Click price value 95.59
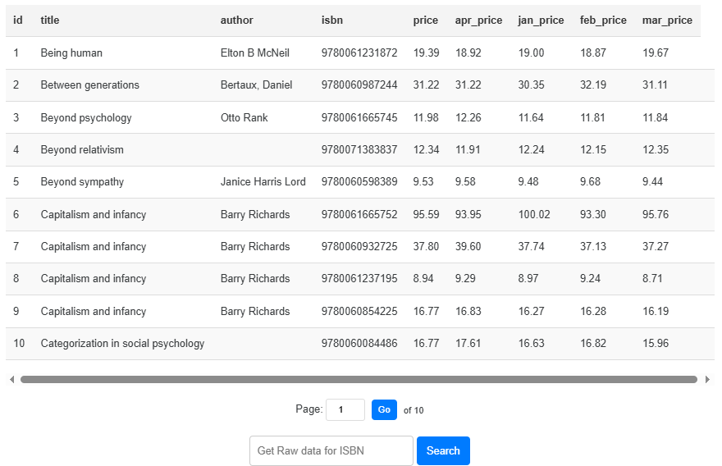722x466 pixels. tap(426, 215)
